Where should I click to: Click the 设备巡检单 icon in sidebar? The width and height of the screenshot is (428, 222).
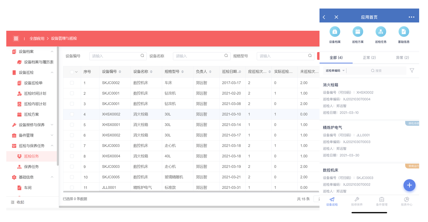pyautogui.click(x=19, y=83)
